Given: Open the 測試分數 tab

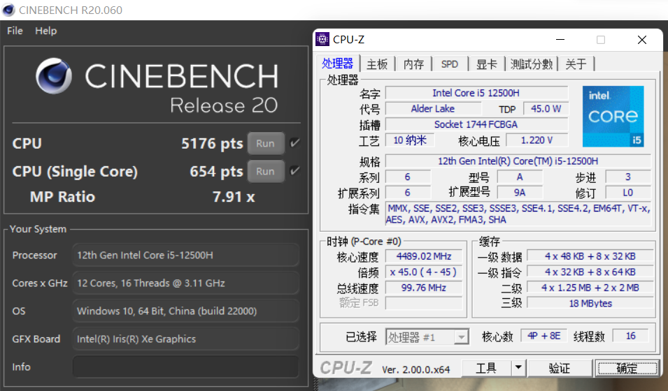Looking at the screenshot, I should 532,64.
